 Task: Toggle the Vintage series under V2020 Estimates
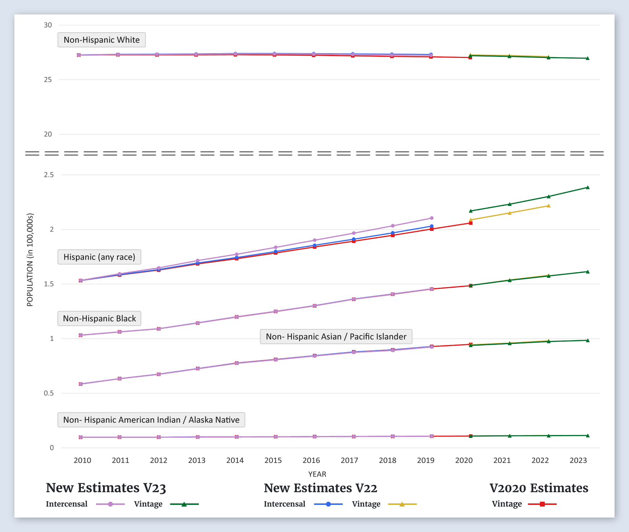[507, 504]
